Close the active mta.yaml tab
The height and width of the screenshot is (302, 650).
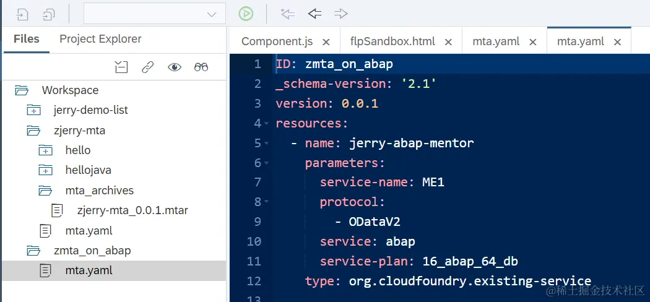click(617, 42)
